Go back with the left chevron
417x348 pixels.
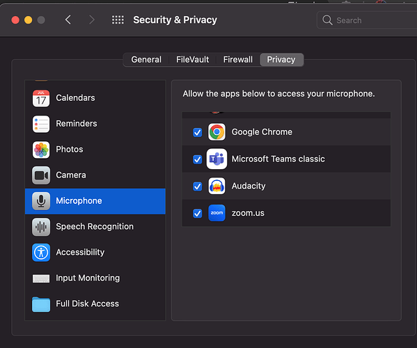(x=68, y=19)
